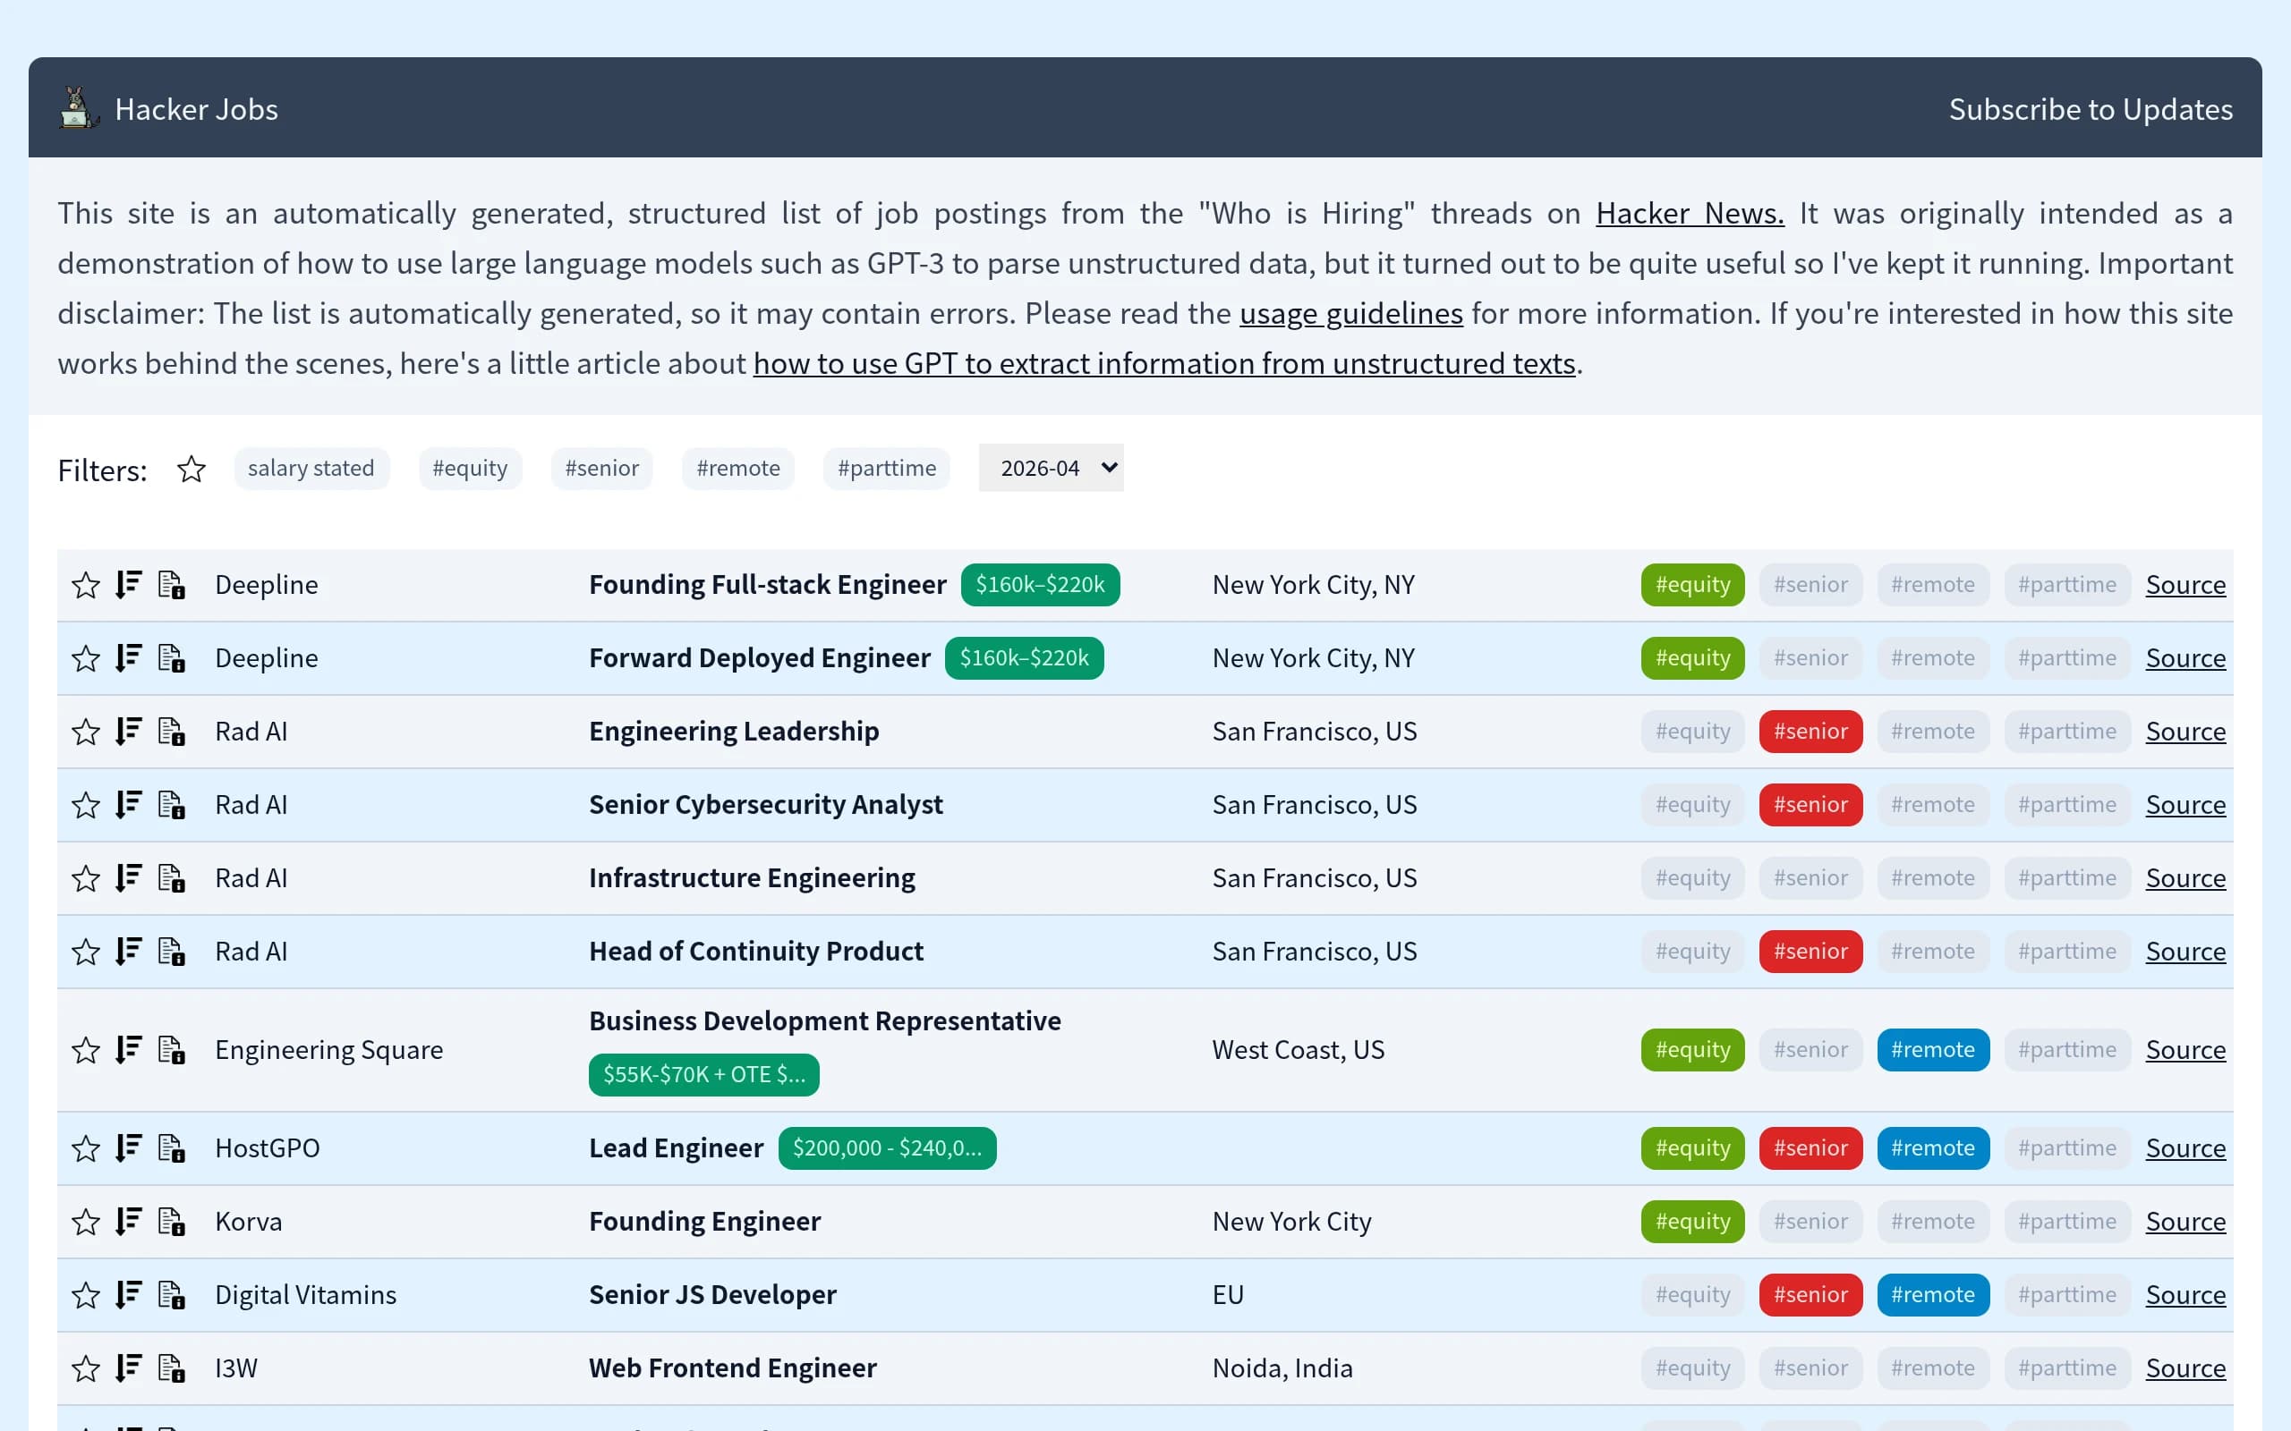Star the Business Development Representative job

pos(86,1050)
